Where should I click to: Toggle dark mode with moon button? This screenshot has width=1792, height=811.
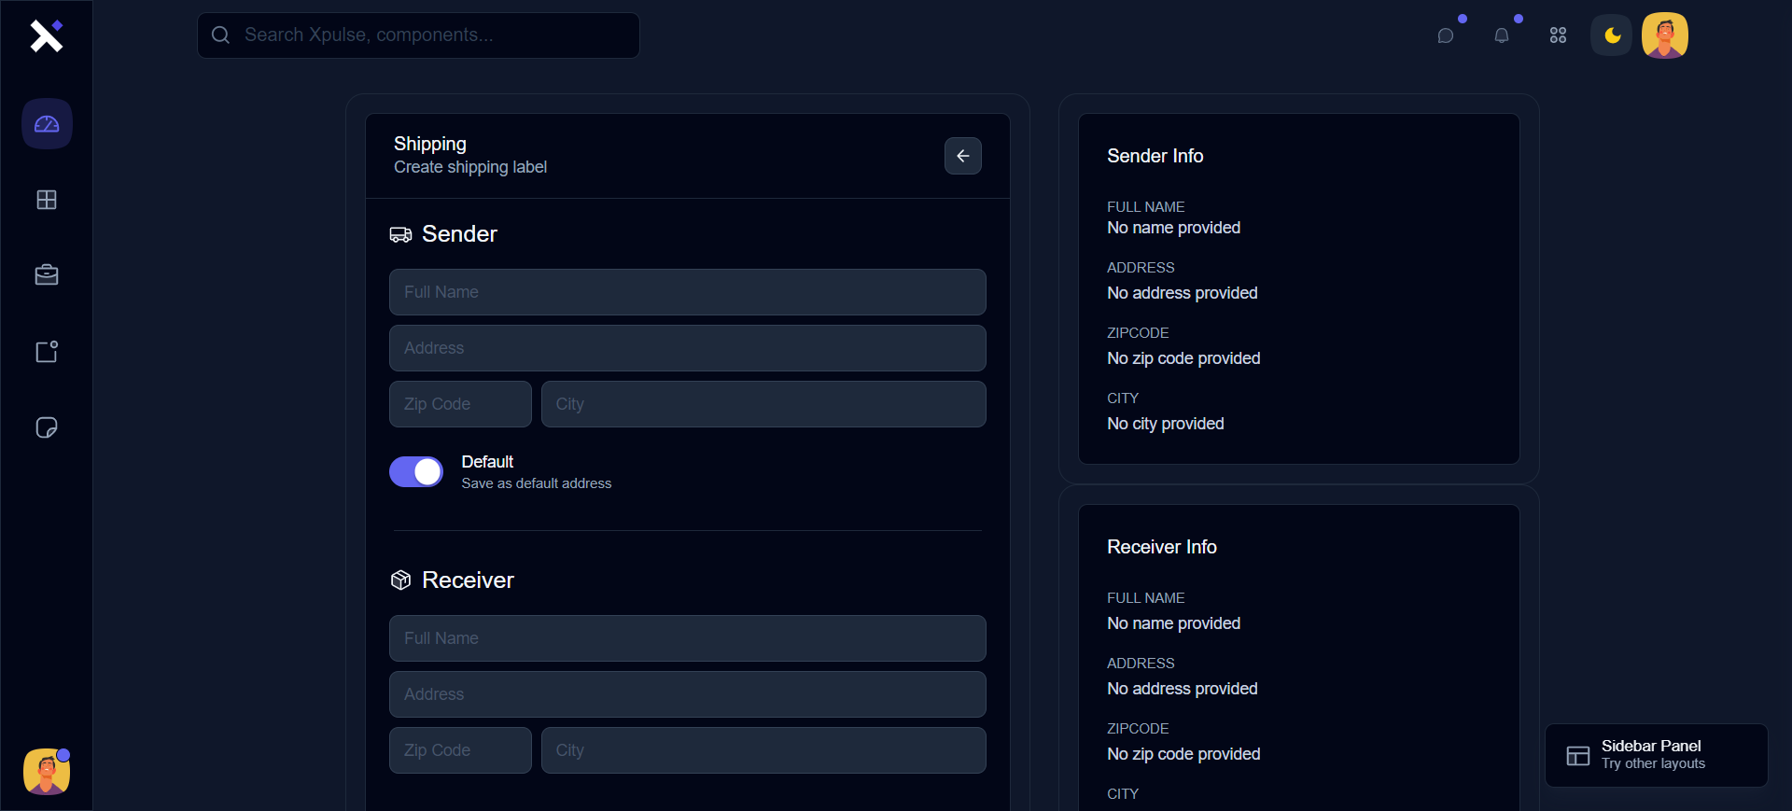[x=1612, y=35]
